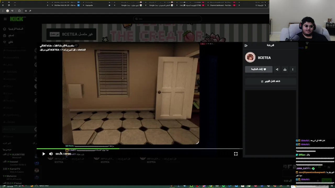Screen dimensions: 335x188
Task: Open the IICETEA channel name link
Action: tap(264, 58)
